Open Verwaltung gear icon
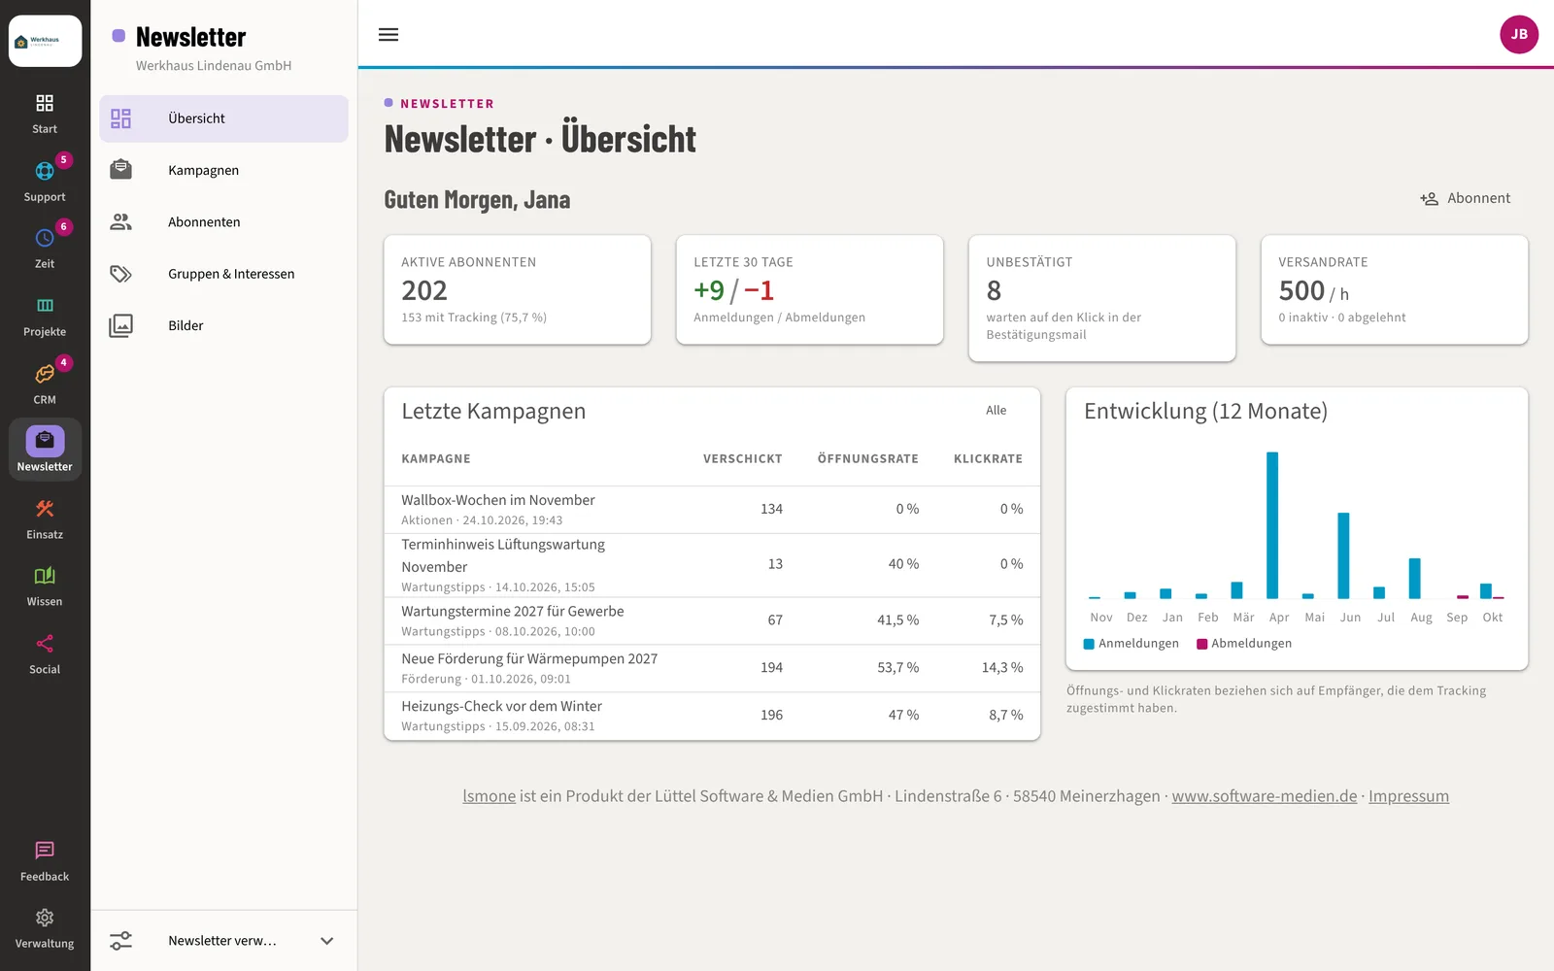 click(45, 918)
